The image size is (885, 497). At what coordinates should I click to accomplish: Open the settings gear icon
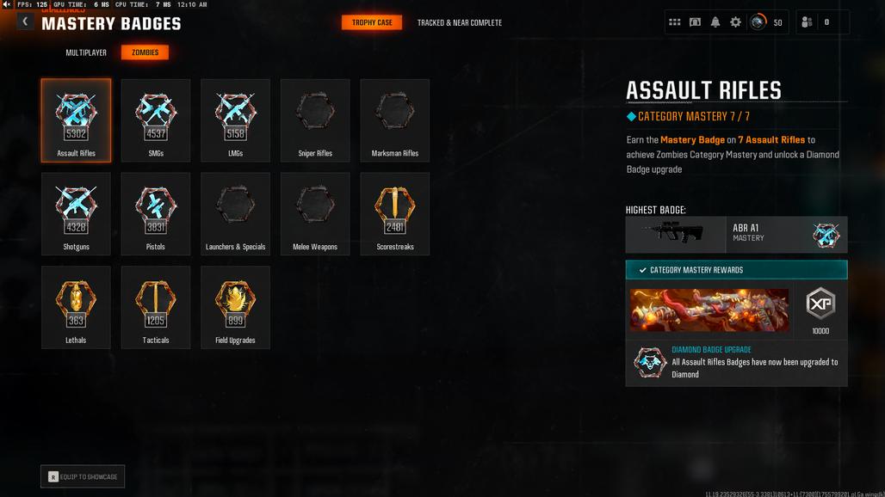(x=735, y=22)
